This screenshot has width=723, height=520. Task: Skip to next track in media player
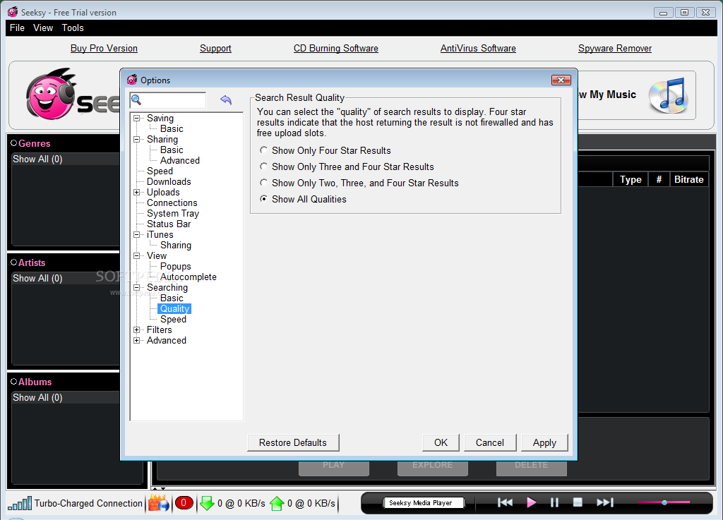[605, 502]
